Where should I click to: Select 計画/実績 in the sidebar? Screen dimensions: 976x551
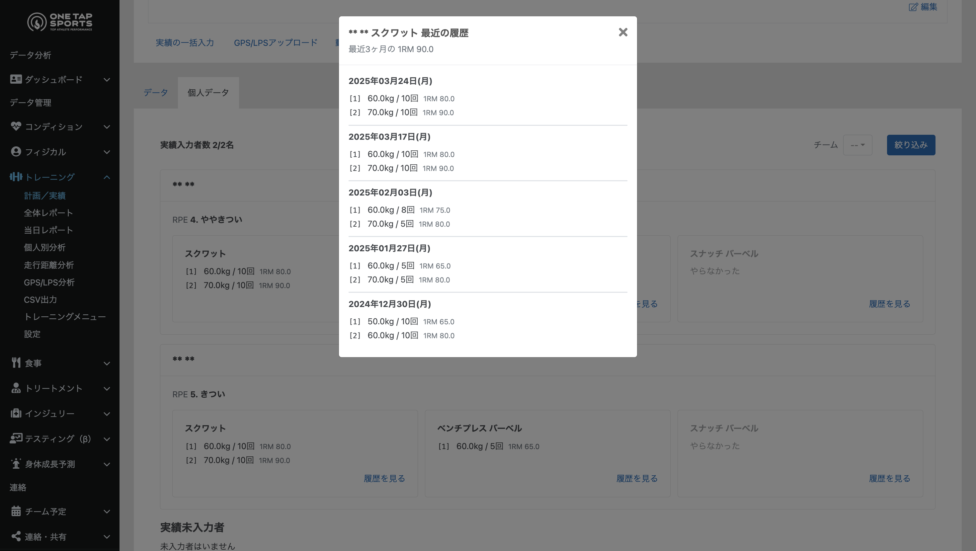[45, 196]
